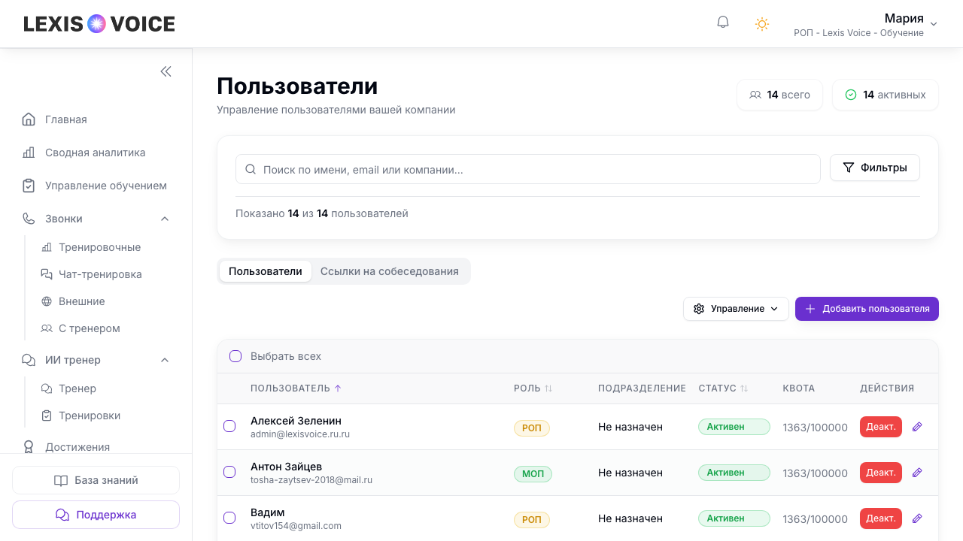Open Сводная аналитика page

click(x=96, y=153)
